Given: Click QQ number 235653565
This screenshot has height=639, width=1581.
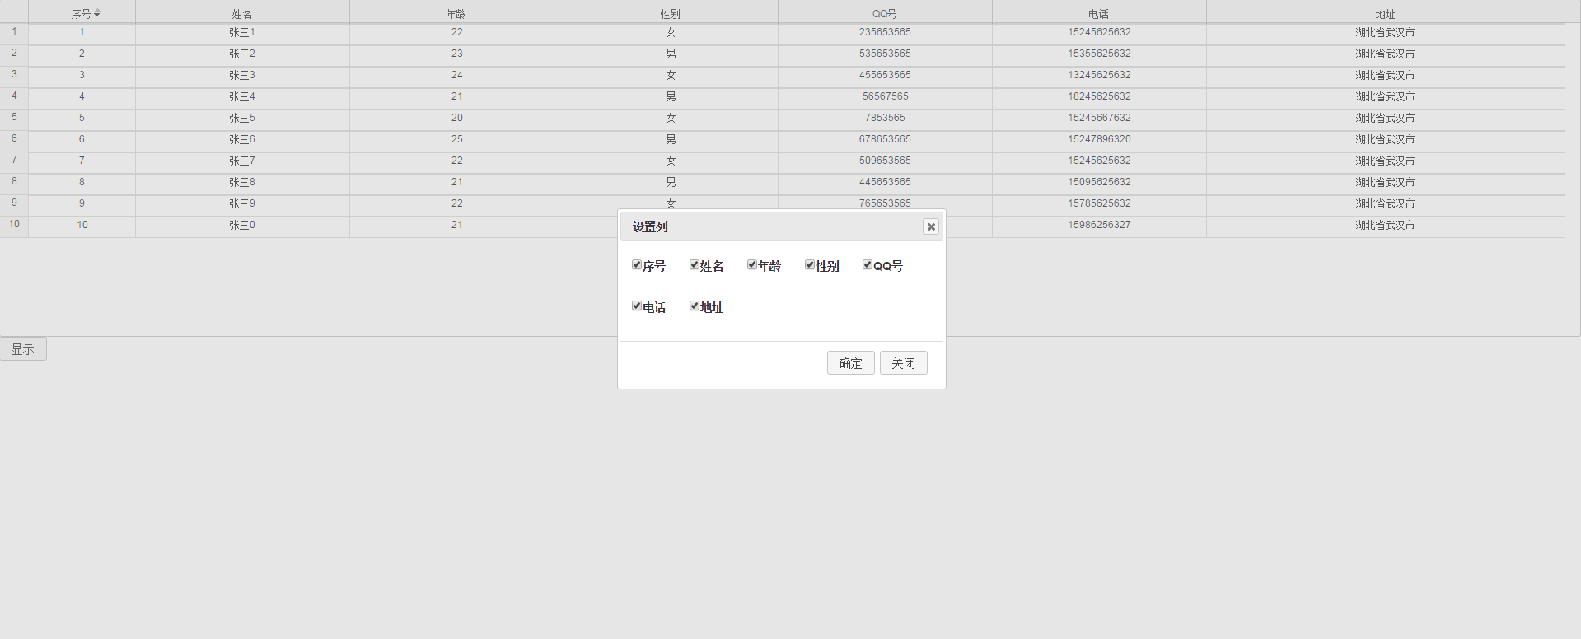Looking at the screenshot, I should (885, 32).
